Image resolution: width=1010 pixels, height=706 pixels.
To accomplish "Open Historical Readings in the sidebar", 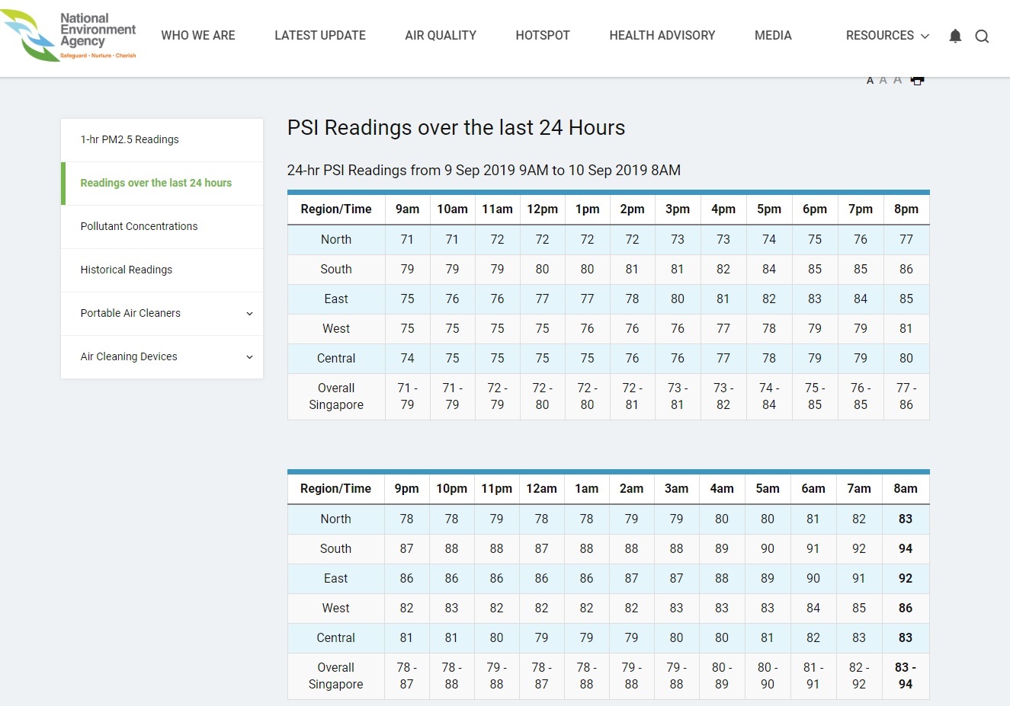I will click(x=127, y=270).
